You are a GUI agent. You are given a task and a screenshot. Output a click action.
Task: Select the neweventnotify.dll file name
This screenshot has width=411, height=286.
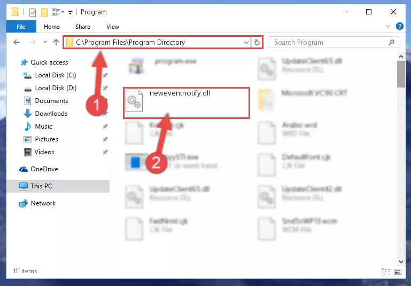coord(180,93)
